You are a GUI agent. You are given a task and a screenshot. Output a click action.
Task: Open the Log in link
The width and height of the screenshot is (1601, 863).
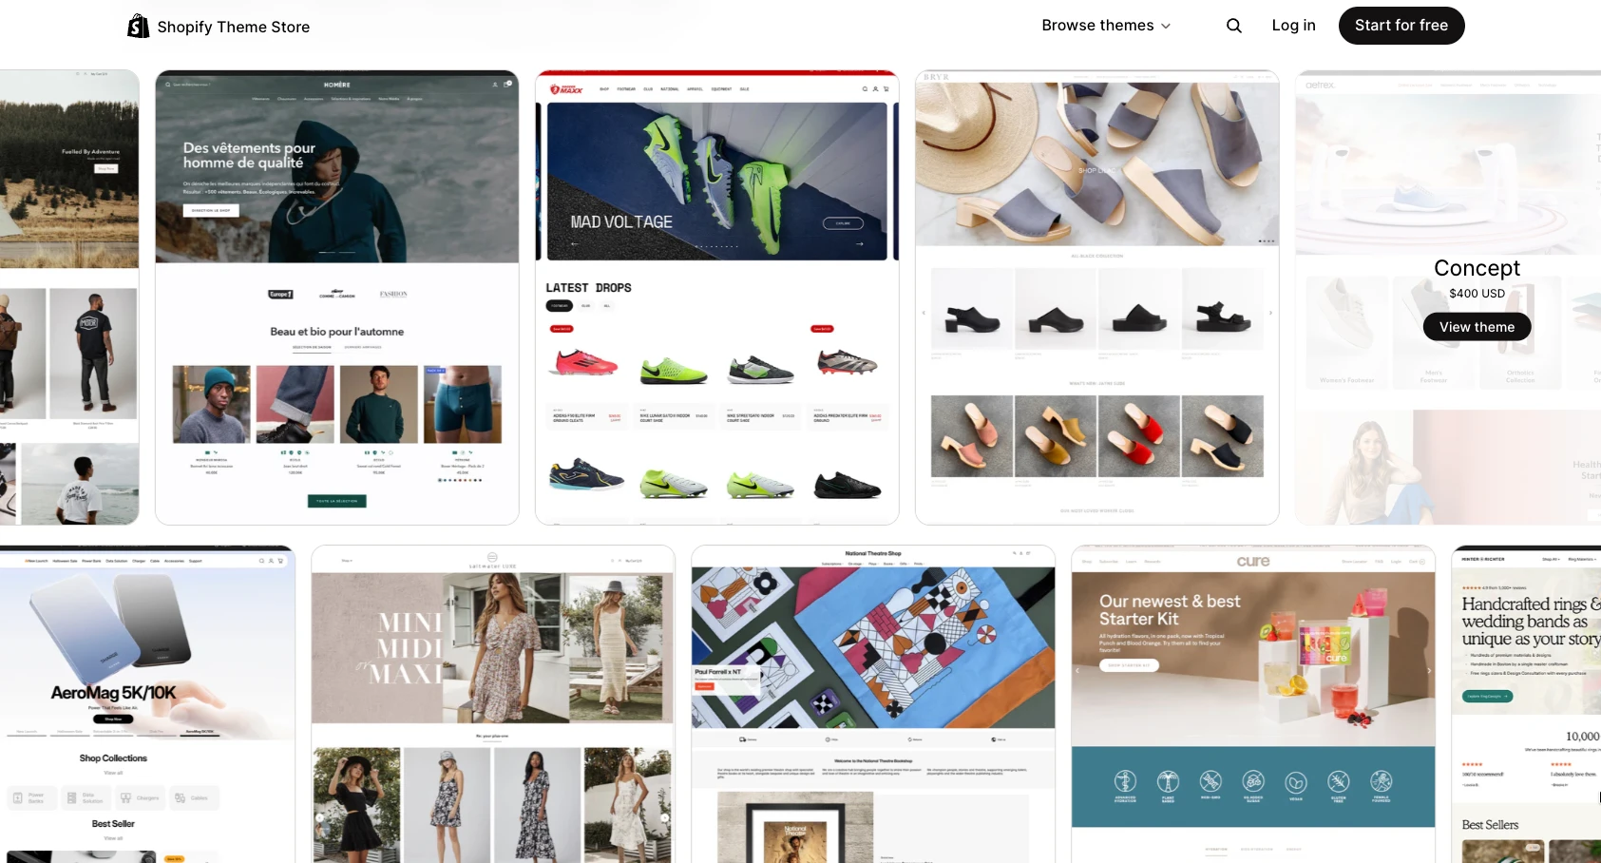(x=1293, y=26)
